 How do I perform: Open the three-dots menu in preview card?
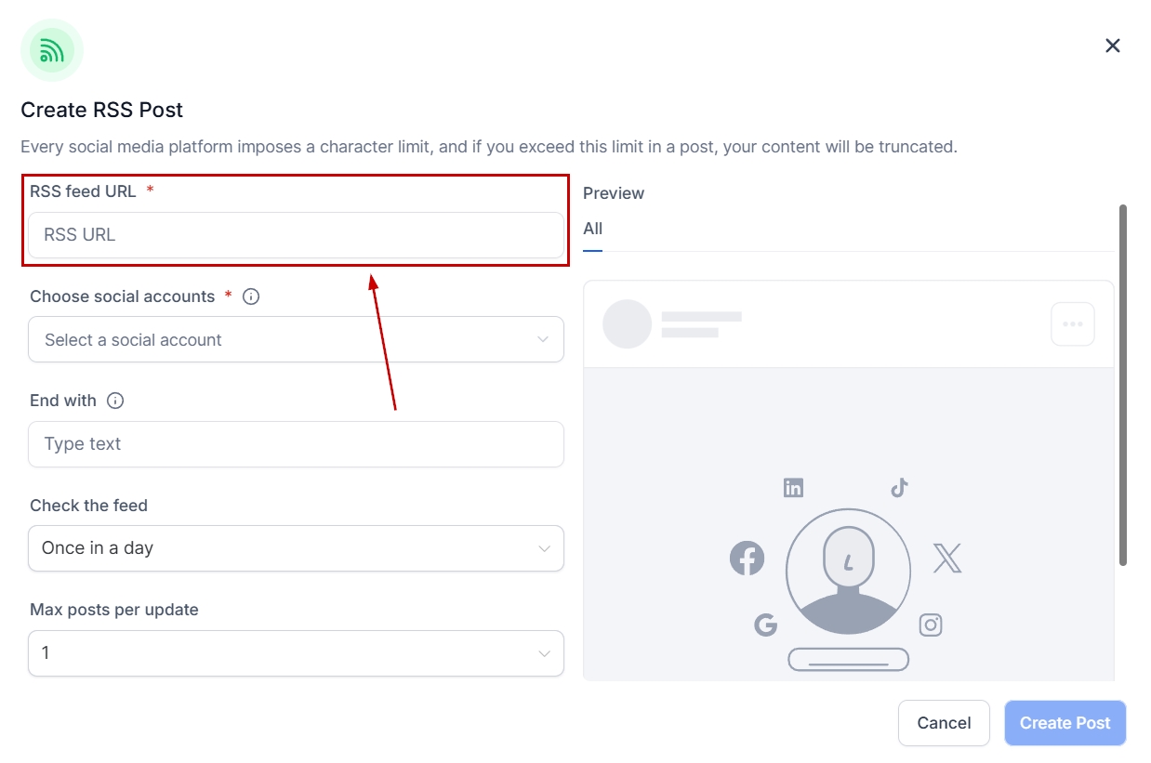(x=1072, y=324)
